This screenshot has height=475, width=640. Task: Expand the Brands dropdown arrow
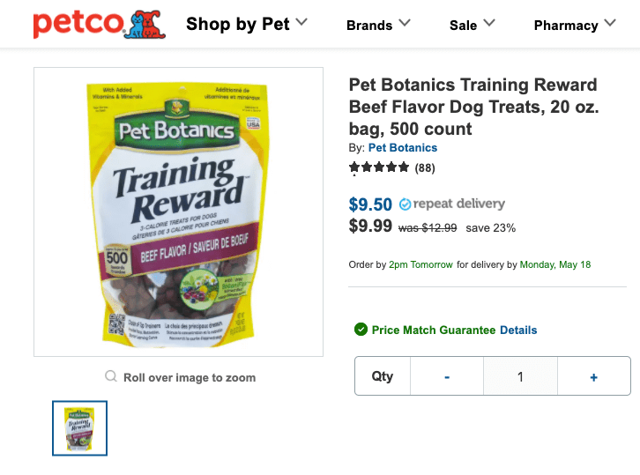click(405, 23)
